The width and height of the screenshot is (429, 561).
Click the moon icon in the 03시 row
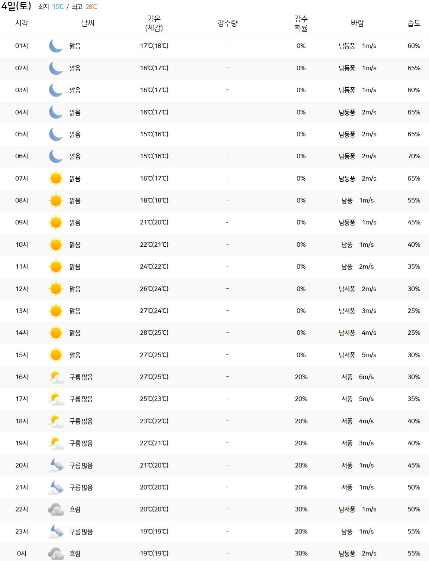pos(56,90)
